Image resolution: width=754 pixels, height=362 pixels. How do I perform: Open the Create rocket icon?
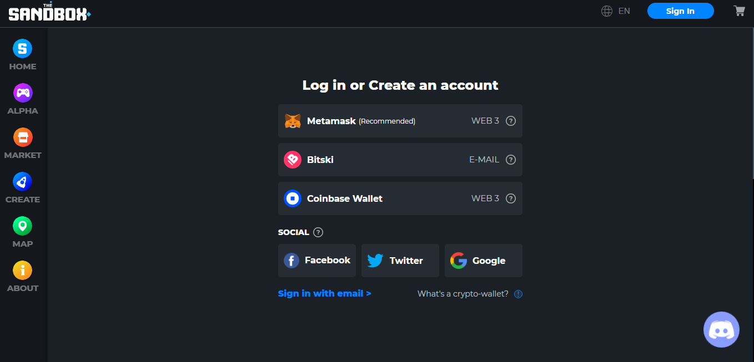(x=23, y=182)
